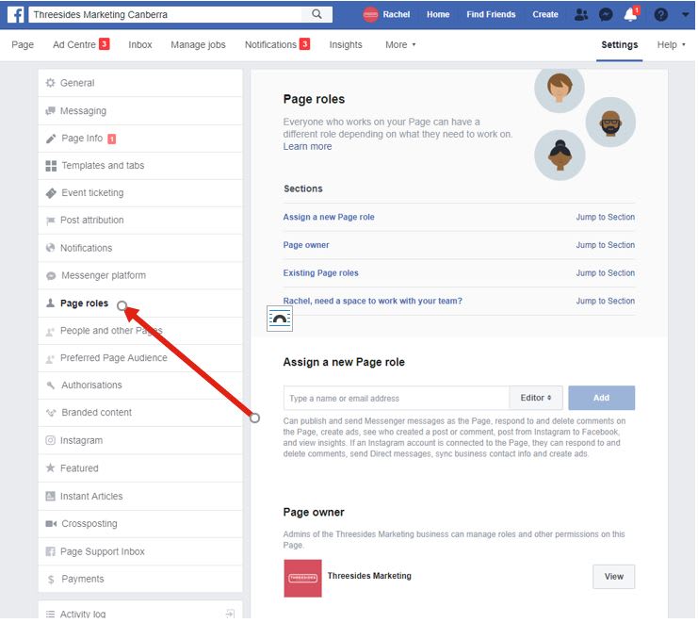Click the Featured star icon
Image resolution: width=698 pixels, height=623 pixels.
point(50,469)
